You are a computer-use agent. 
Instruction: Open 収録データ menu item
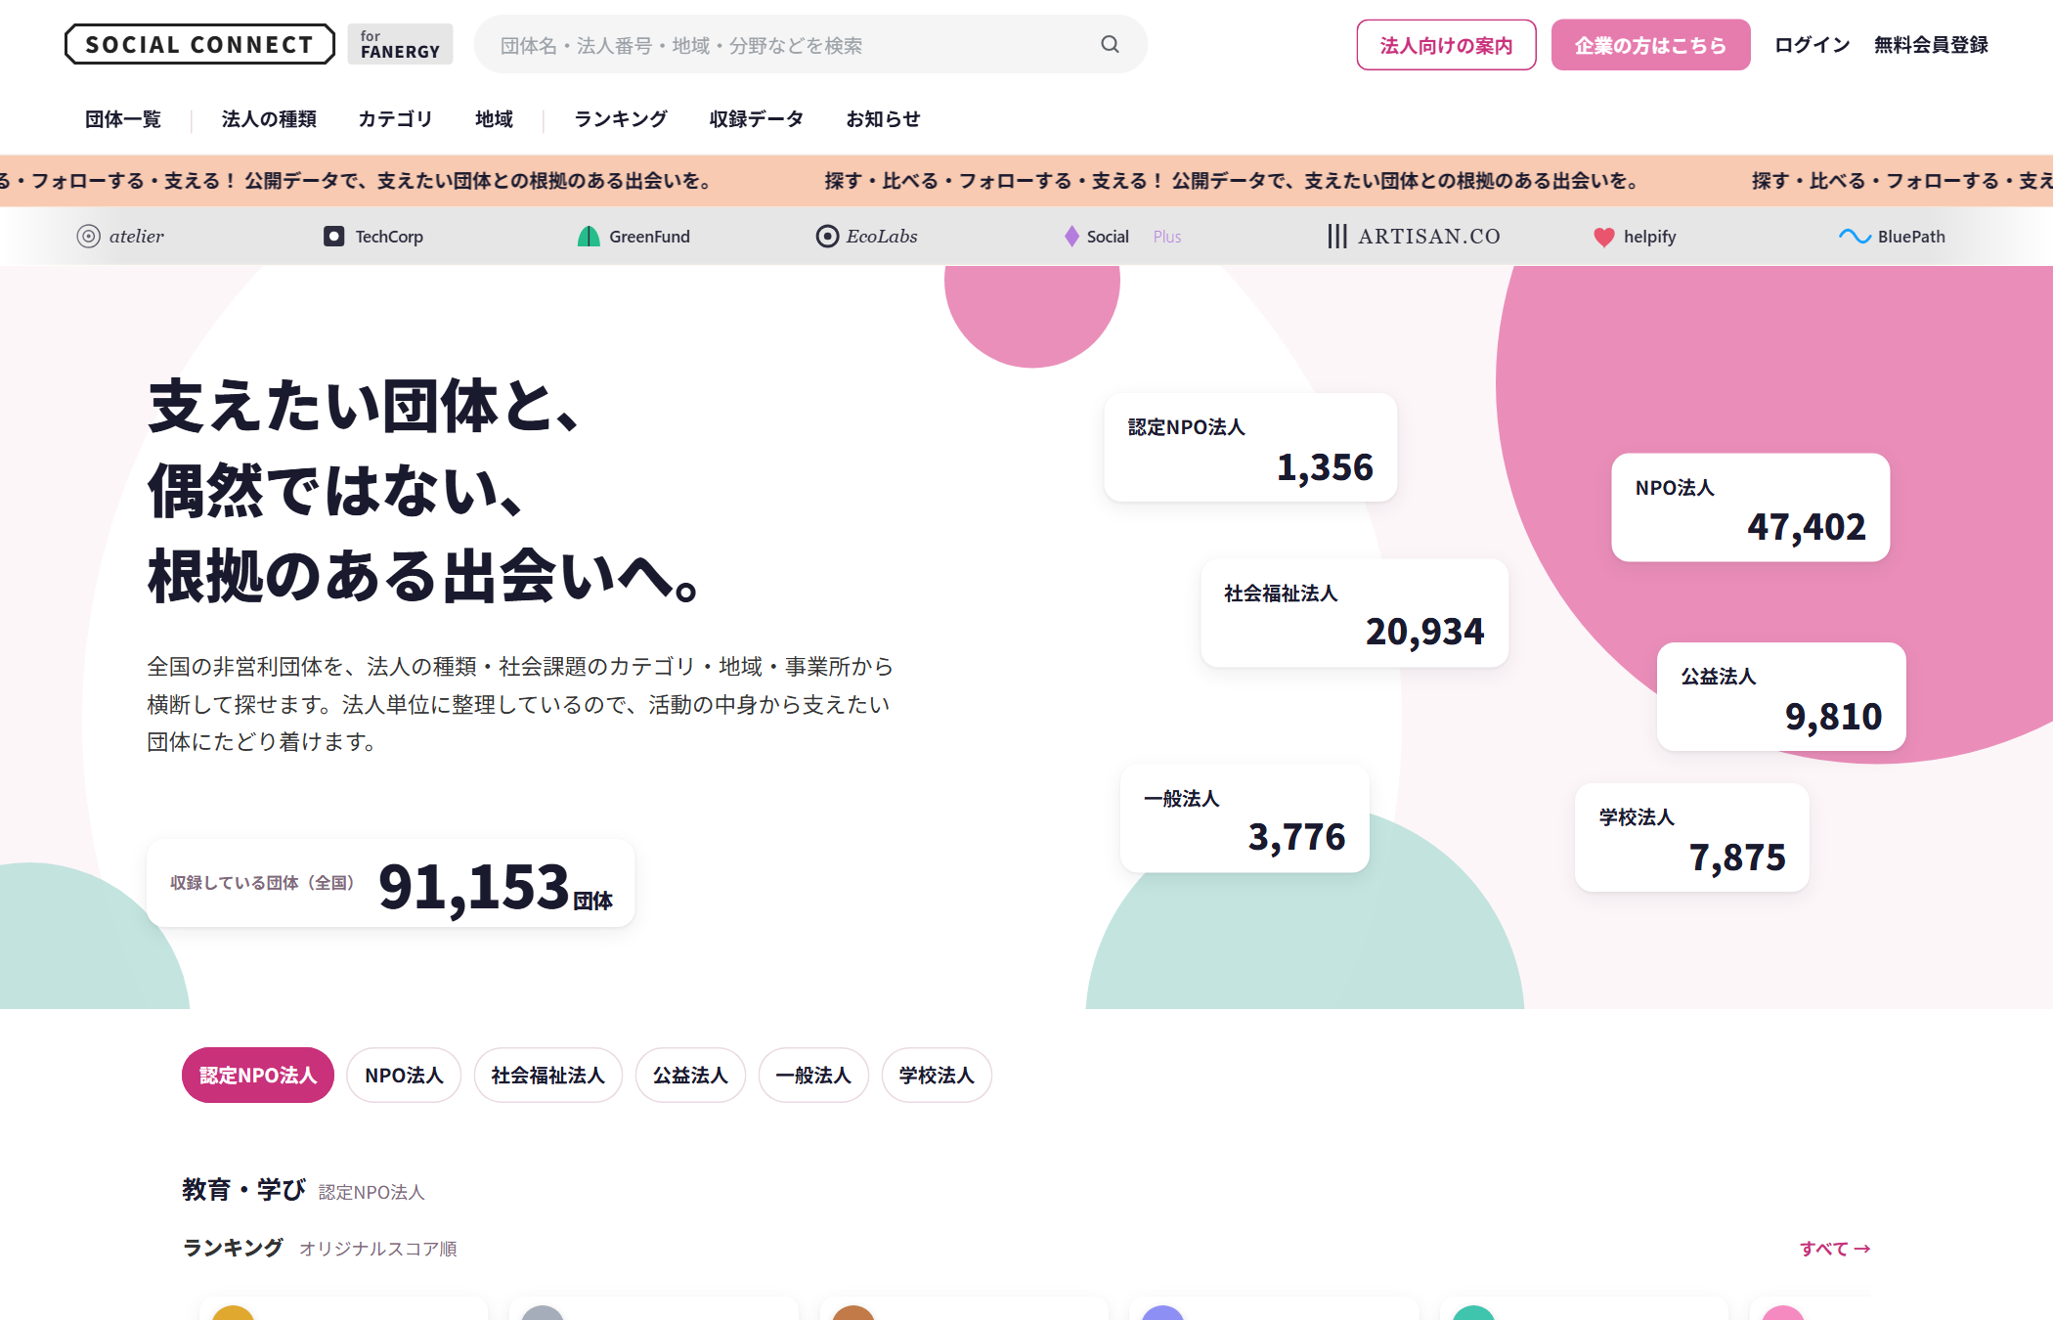tap(757, 119)
